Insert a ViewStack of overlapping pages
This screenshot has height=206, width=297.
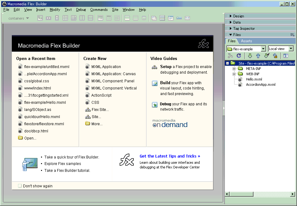point(154,18)
